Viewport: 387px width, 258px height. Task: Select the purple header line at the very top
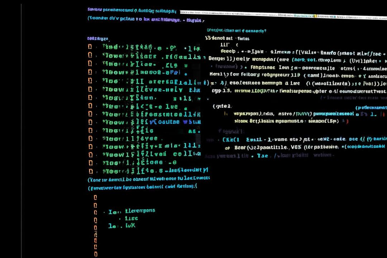click(132, 10)
